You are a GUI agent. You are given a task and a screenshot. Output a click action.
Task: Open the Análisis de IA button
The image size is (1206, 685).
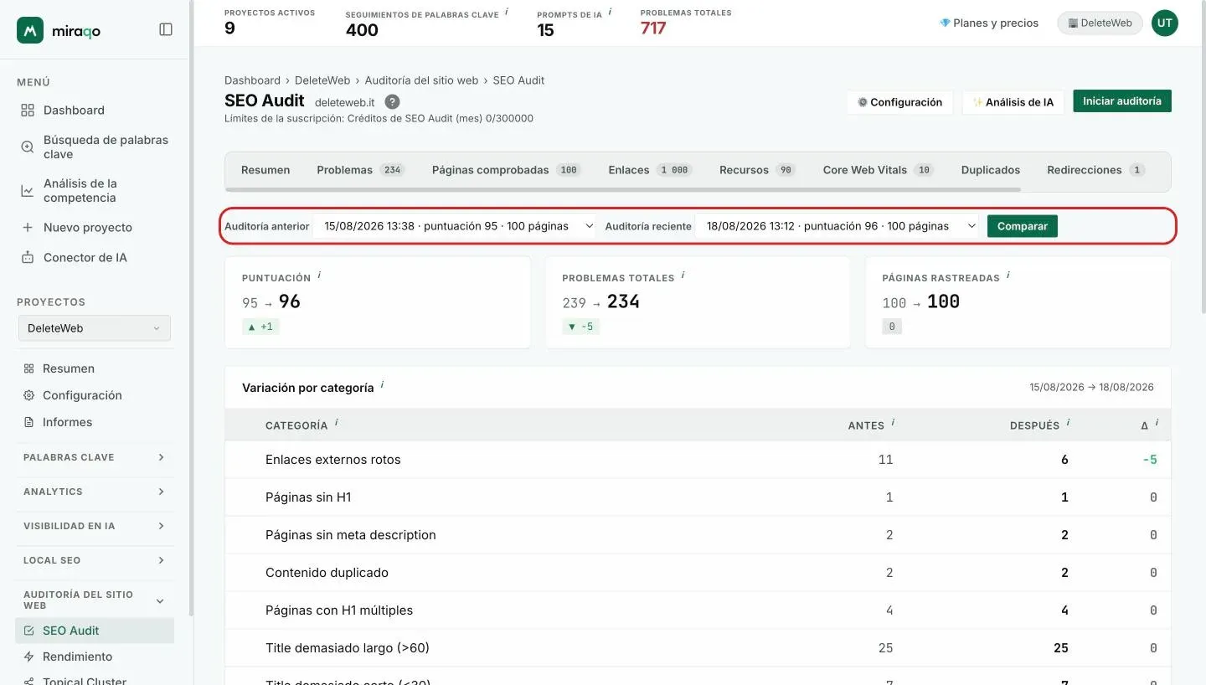(1013, 102)
